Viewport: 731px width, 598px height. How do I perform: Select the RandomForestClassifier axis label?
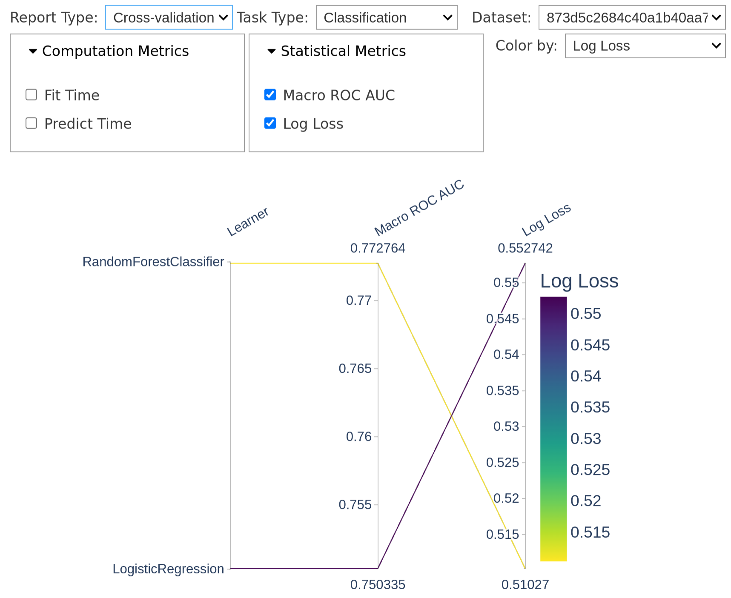tap(153, 262)
